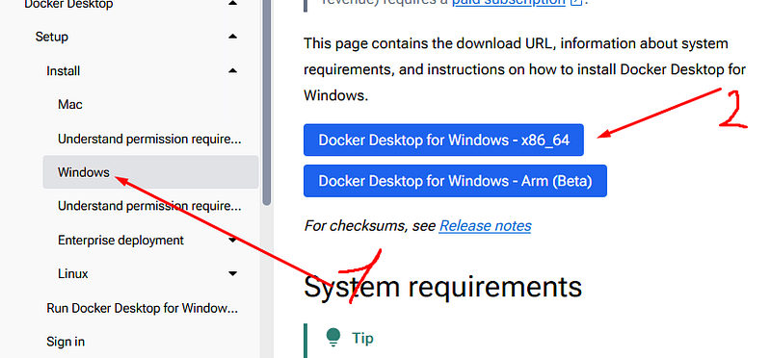Click the Tip lightbulb icon
This screenshot has height=358, width=771.
point(332,338)
